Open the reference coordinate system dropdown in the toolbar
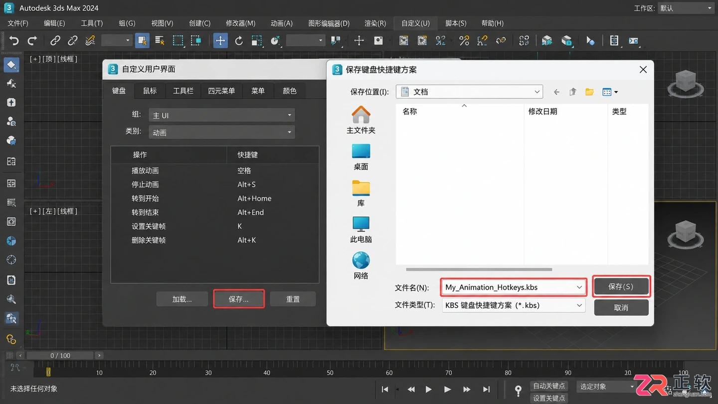718x404 pixels. [x=306, y=40]
